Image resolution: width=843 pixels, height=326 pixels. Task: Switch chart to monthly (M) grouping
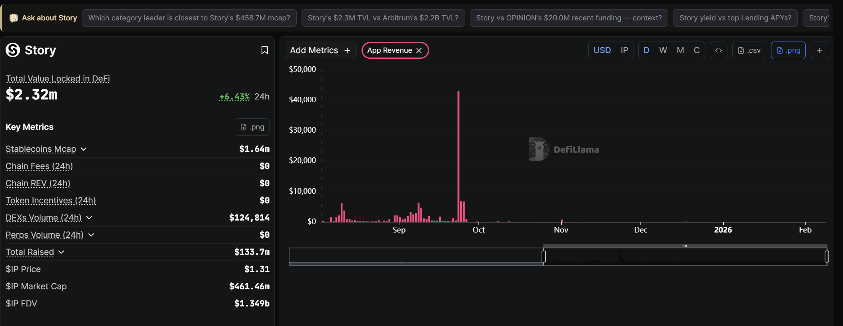tap(680, 50)
